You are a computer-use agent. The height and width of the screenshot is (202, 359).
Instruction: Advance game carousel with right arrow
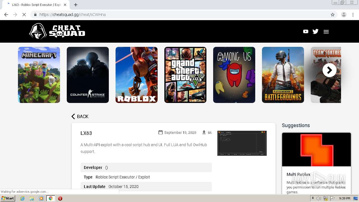330,70
